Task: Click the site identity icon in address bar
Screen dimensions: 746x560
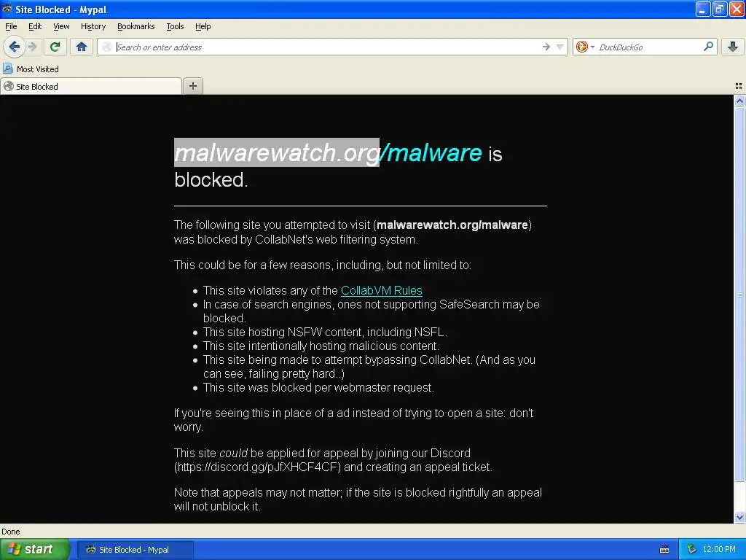Action: click(x=108, y=47)
